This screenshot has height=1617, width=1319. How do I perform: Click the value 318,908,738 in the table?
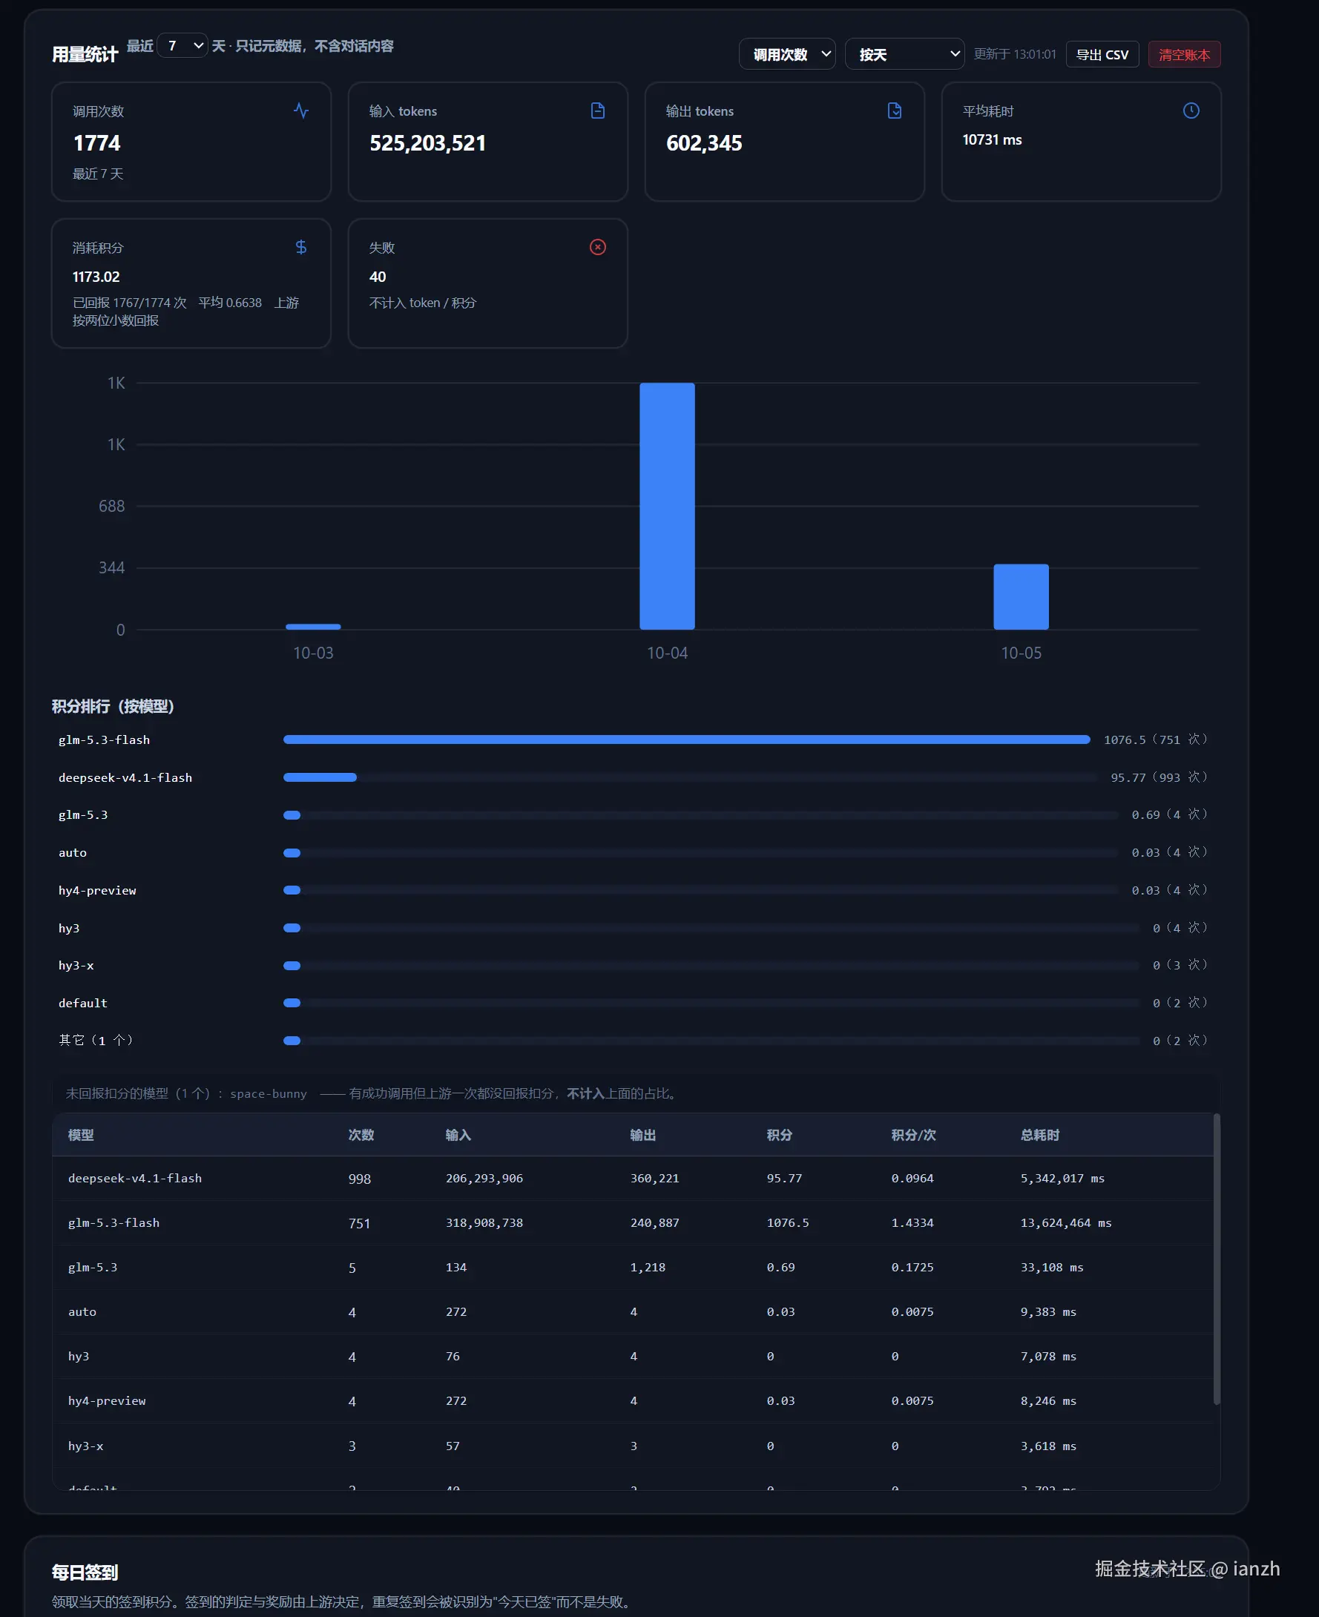484,1223
